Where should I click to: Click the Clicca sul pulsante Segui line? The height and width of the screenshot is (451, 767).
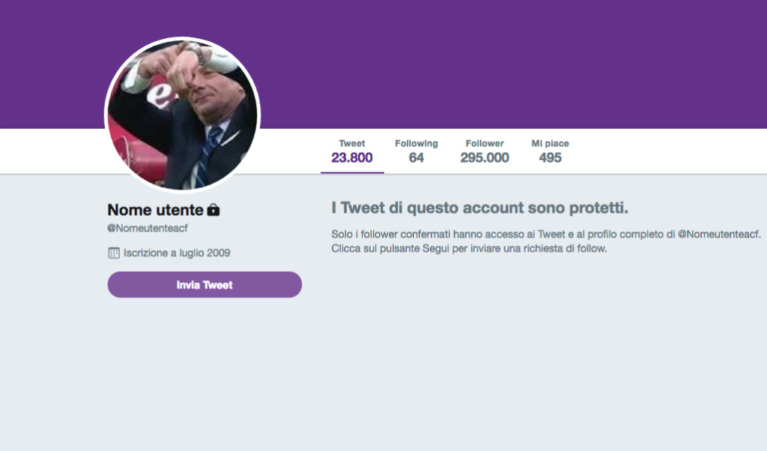[x=468, y=249]
